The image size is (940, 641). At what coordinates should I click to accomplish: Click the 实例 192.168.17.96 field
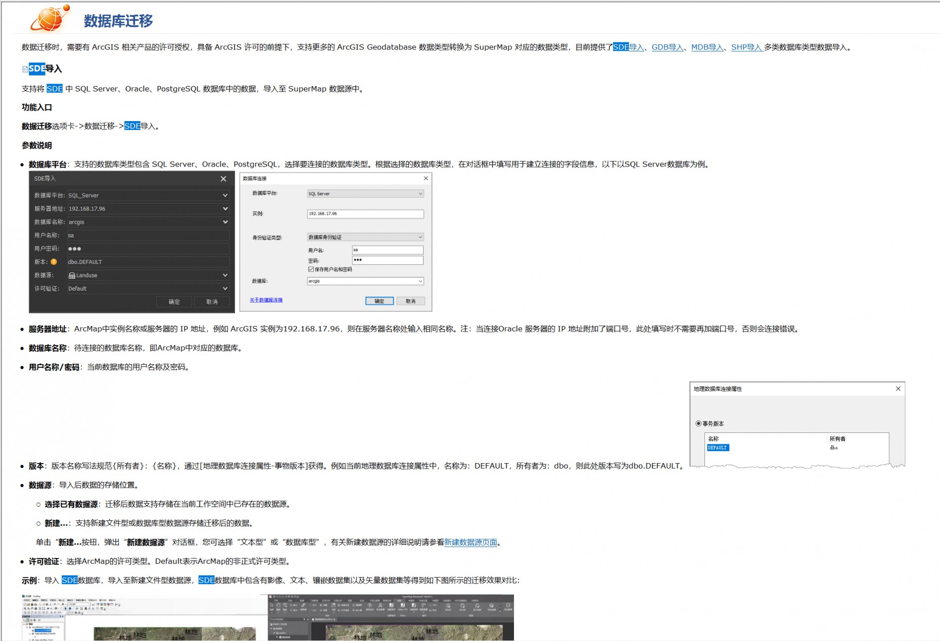(x=365, y=214)
